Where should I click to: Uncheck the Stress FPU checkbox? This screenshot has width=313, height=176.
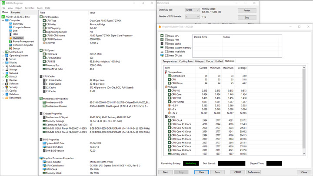pyautogui.click(x=166, y=40)
